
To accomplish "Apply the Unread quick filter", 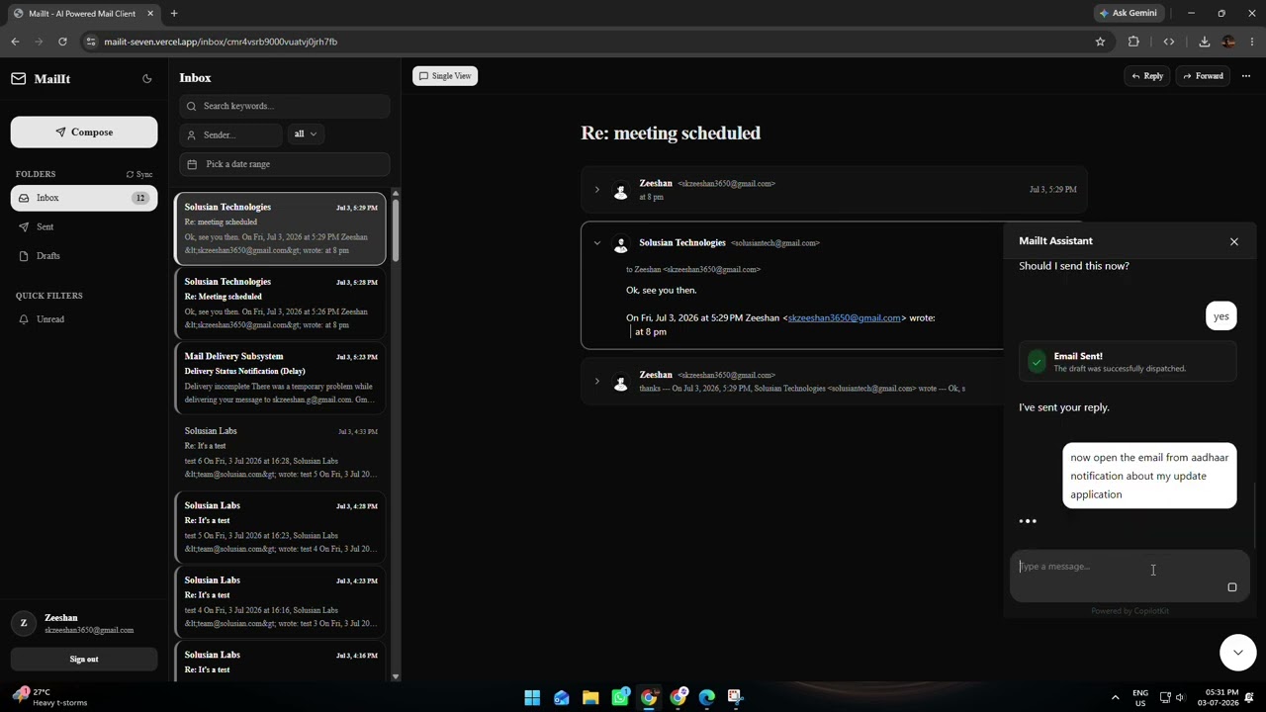I will click(84, 319).
